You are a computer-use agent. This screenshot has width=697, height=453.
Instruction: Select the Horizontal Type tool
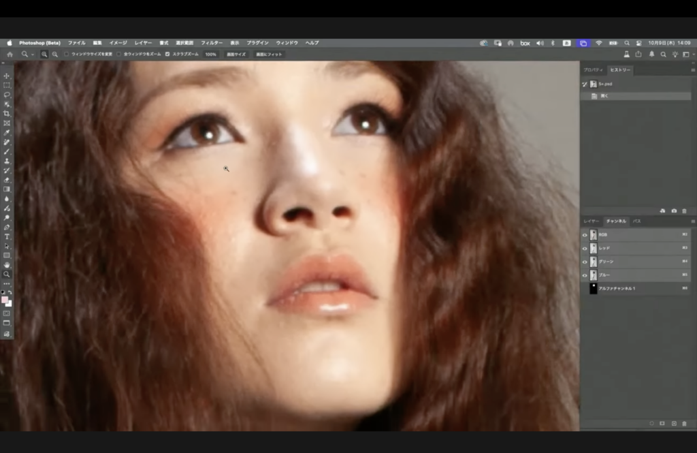coord(7,236)
